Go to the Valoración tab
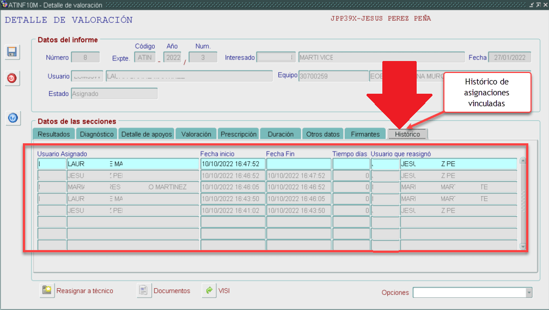Image resolution: width=549 pixels, height=310 pixels. tap(196, 134)
